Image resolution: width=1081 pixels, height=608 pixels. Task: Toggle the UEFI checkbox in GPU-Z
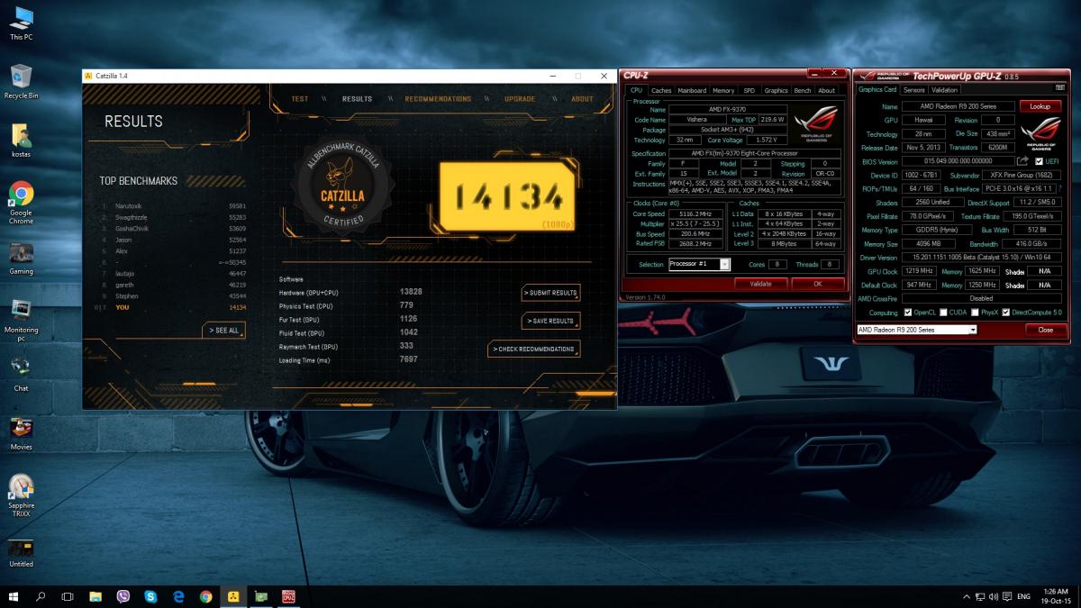[1040, 161]
